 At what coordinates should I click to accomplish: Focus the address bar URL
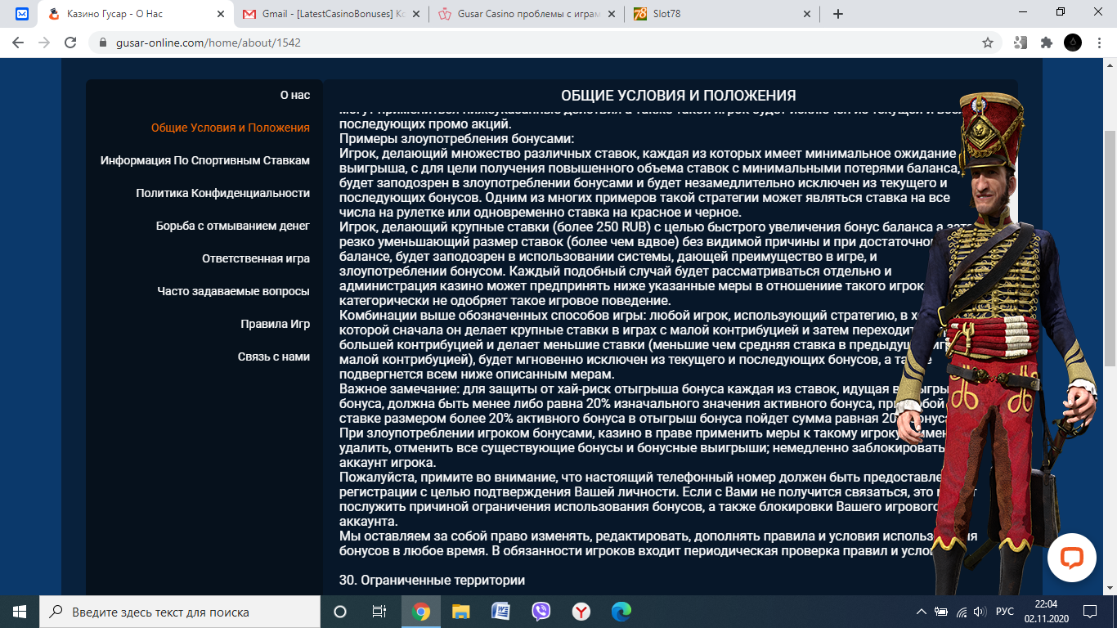pyautogui.click(x=208, y=43)
